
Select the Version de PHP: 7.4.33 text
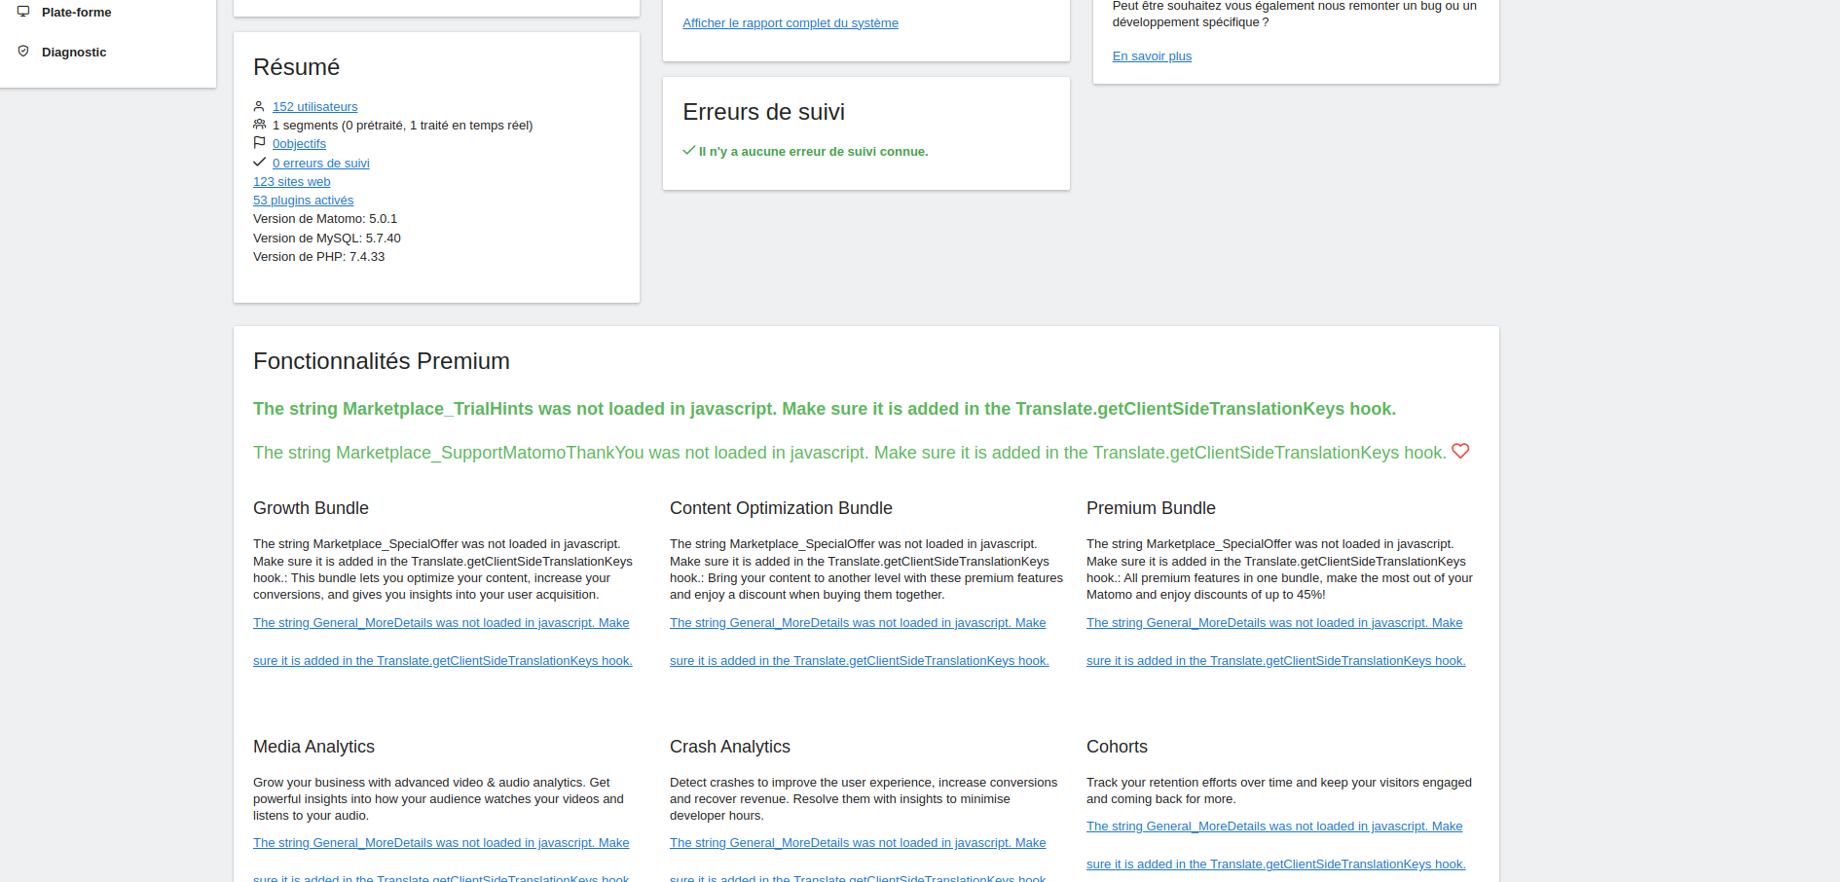click(x=318, y=257)
